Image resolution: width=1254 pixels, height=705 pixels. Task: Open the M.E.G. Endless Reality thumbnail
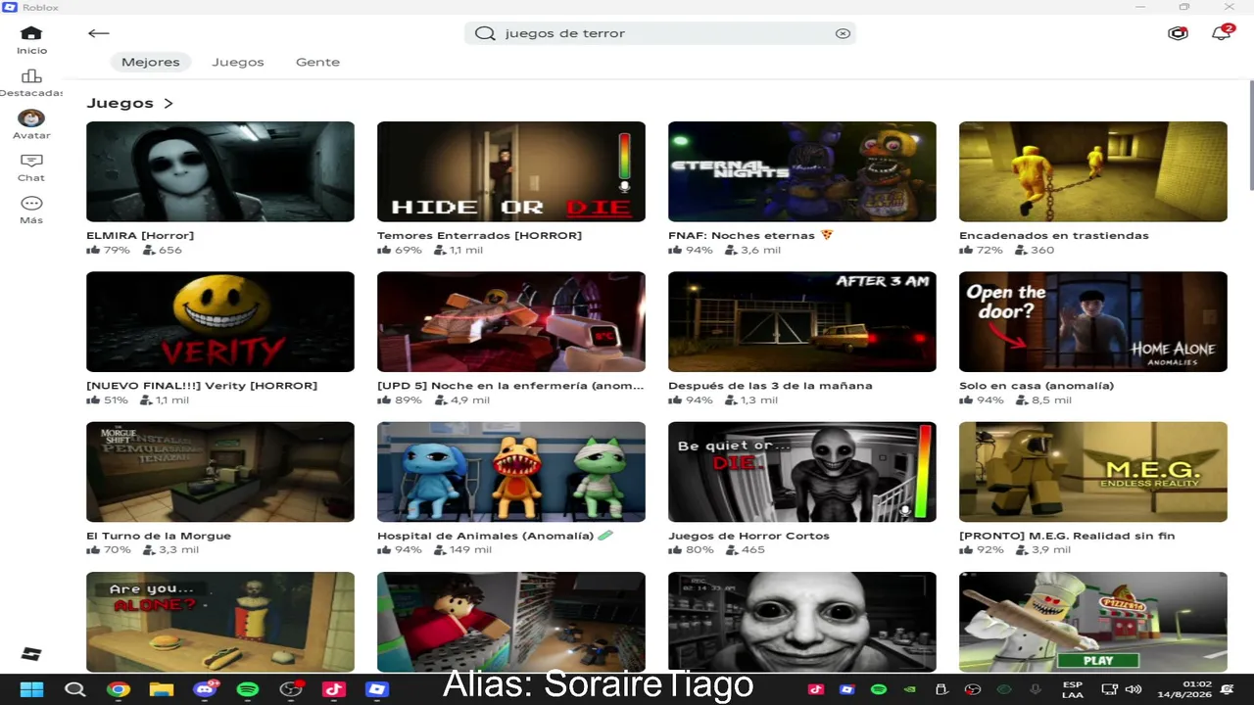1093,472
